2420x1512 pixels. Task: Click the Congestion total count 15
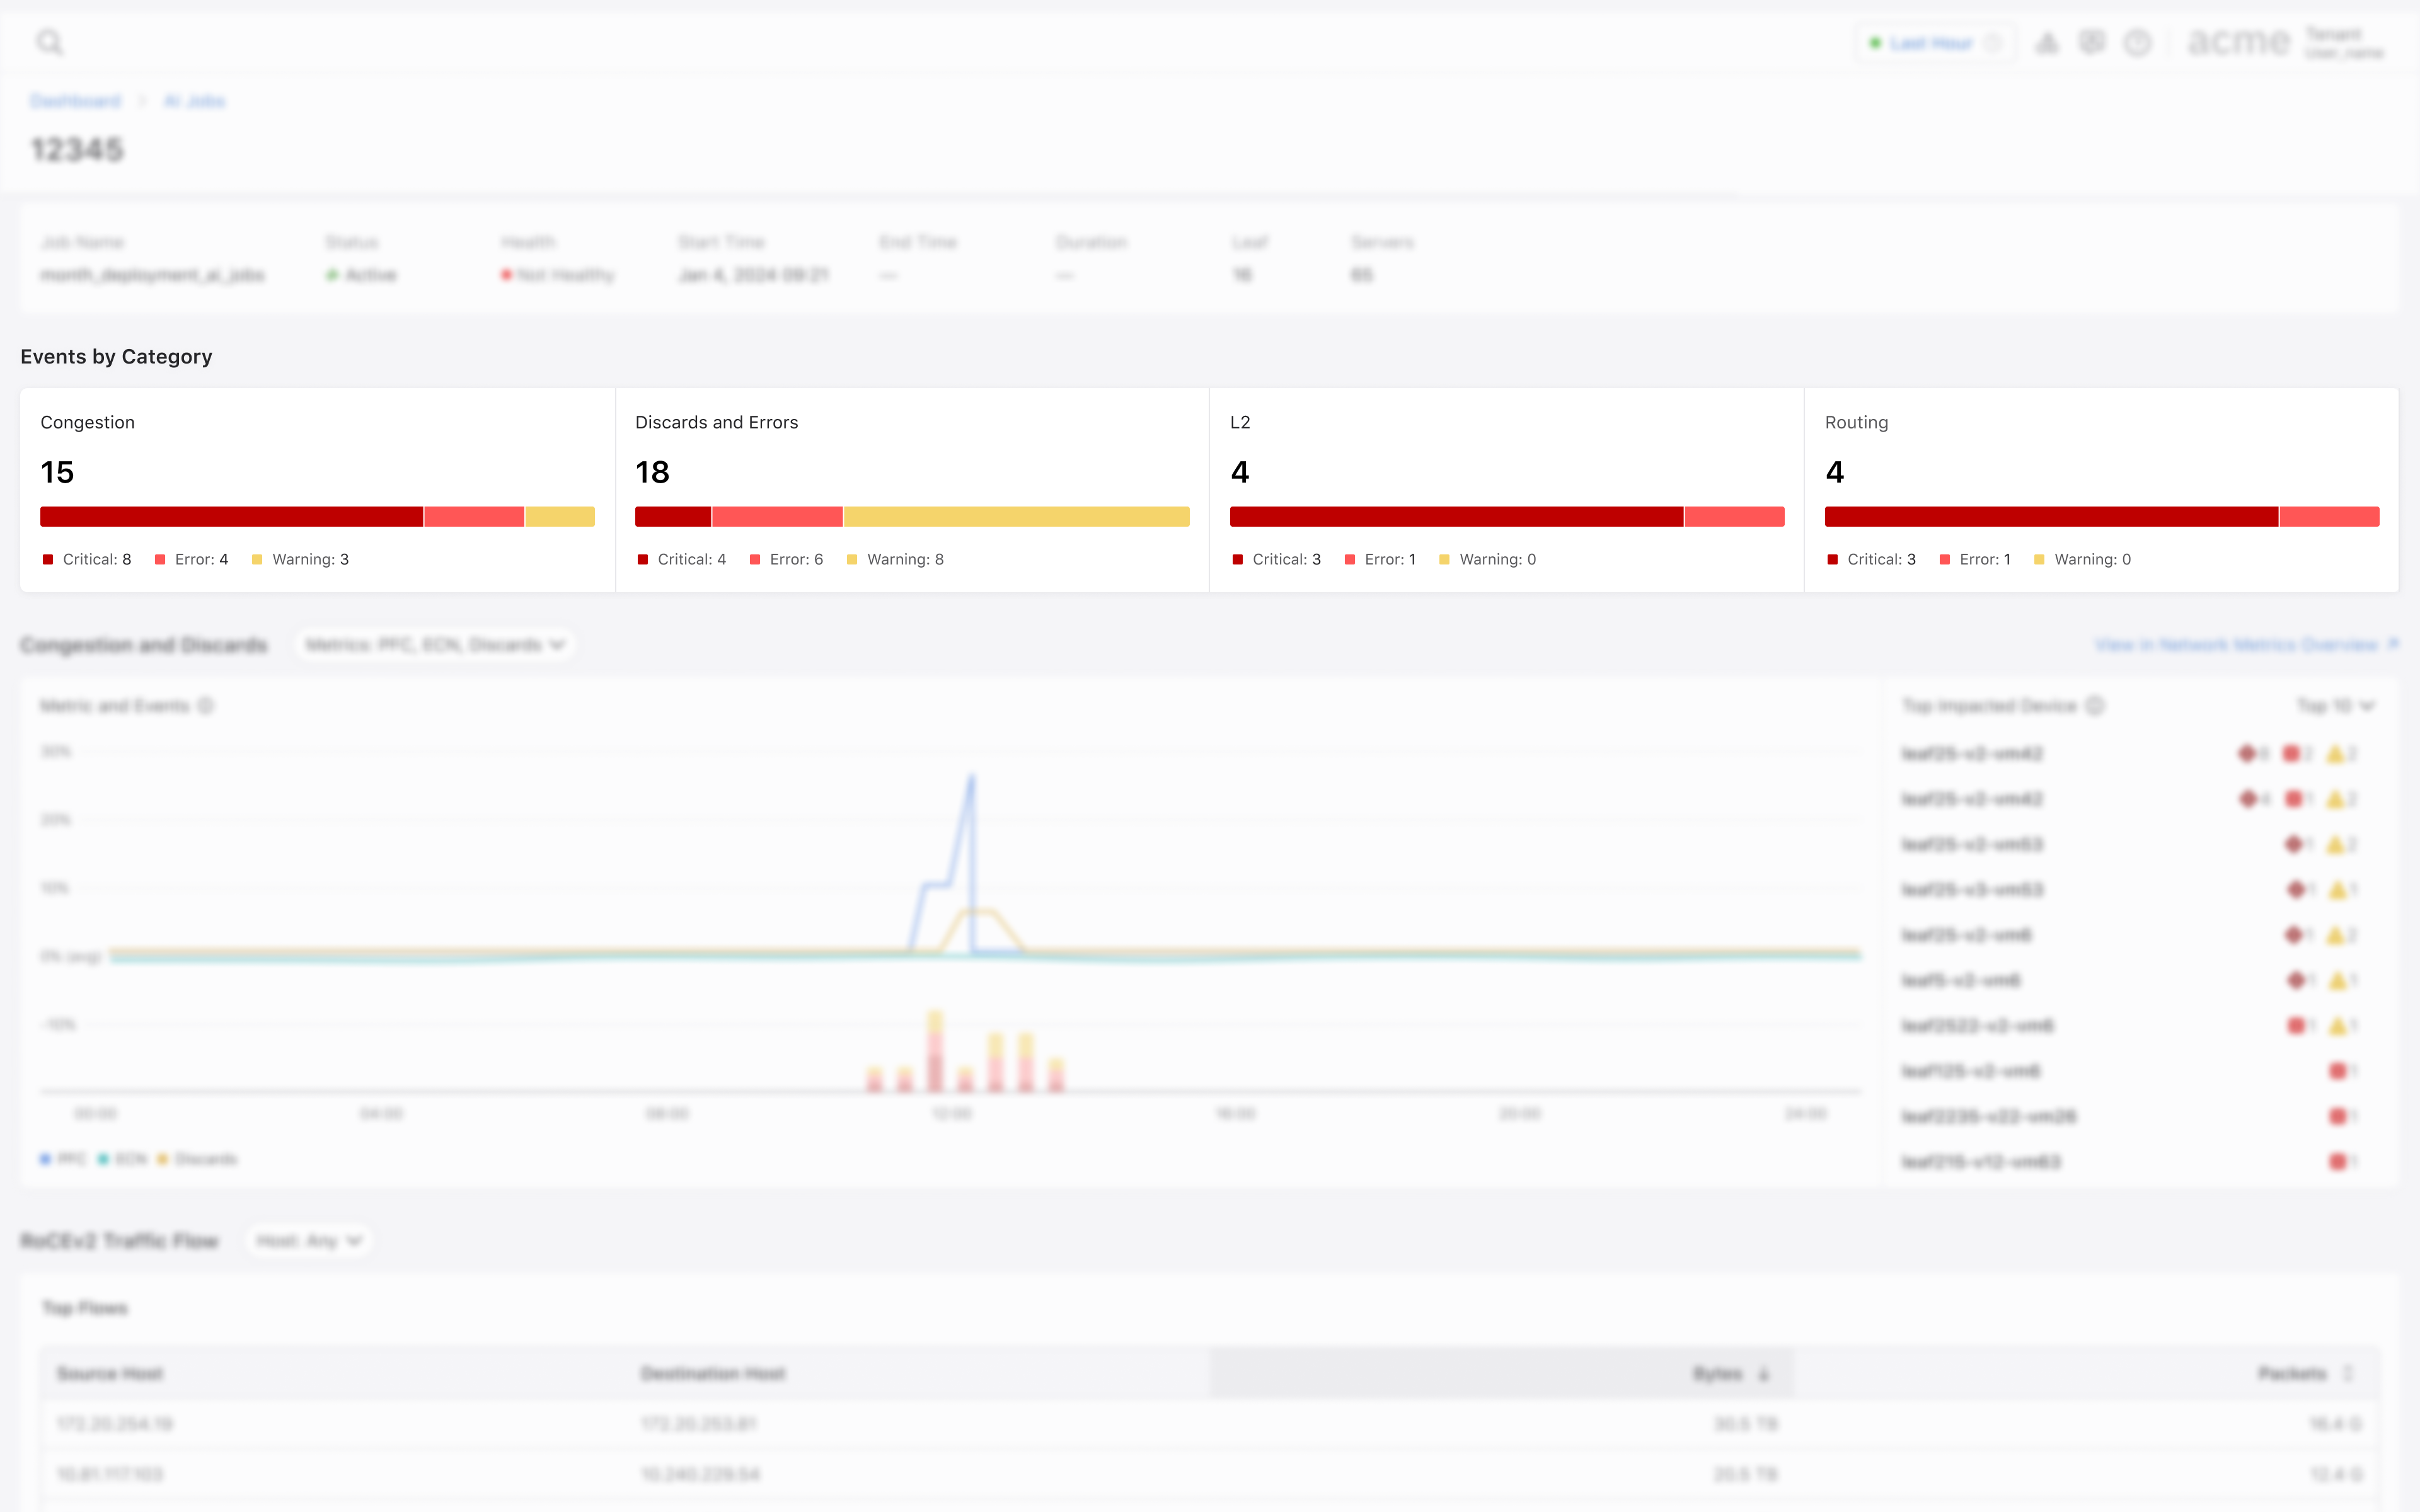point(57,472)
